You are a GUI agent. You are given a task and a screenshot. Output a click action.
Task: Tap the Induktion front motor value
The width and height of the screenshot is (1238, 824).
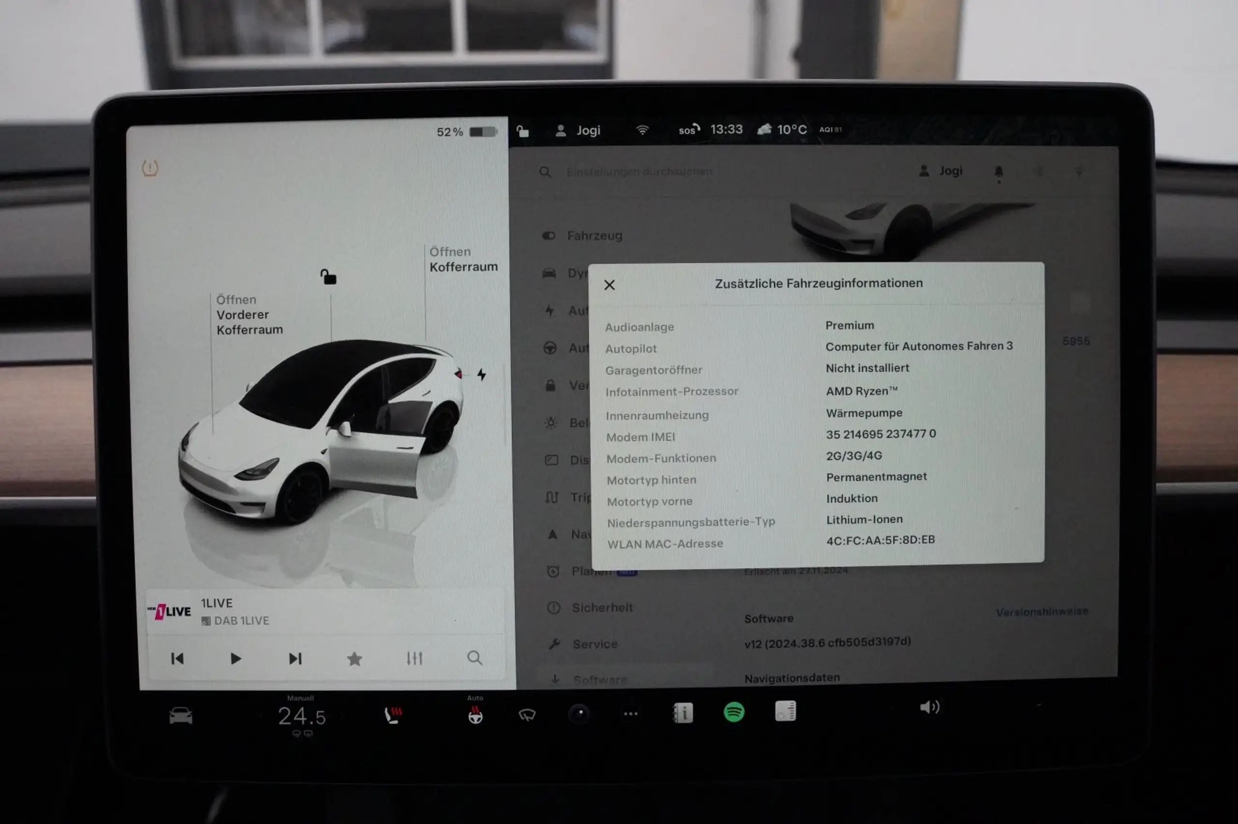(x=852, y=498)
